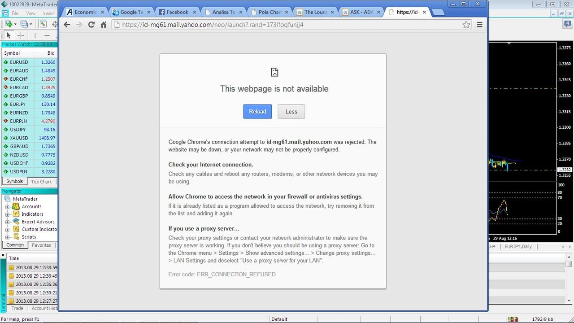Toggle Market Watch toolbar icon in MetaTrader
Screen dimensions: 574x323
(x=43, y=24)
